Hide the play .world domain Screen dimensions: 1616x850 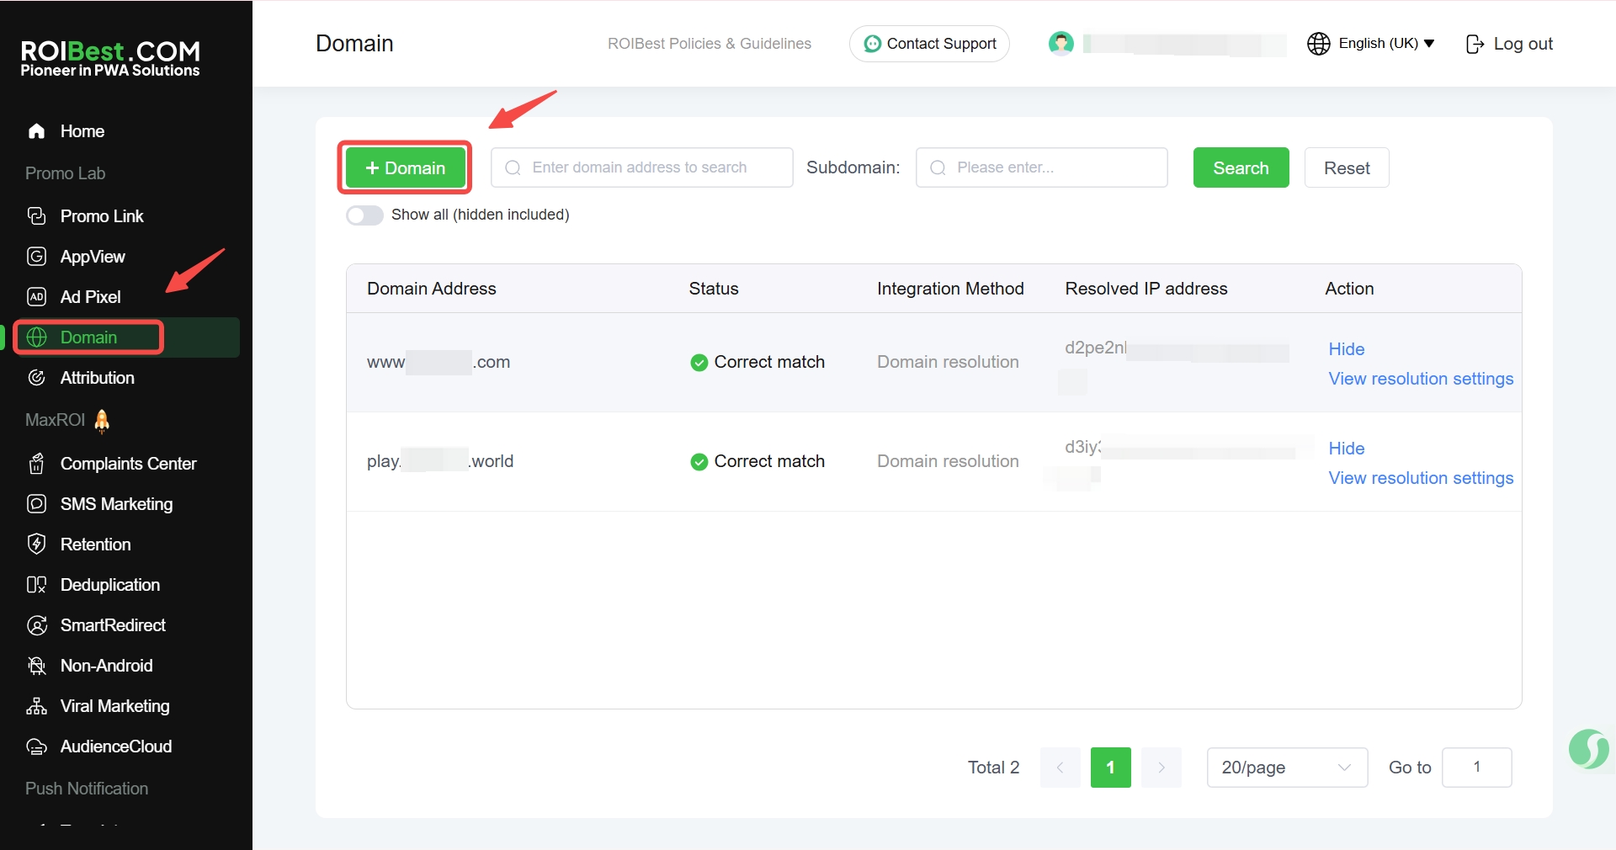1347,449
